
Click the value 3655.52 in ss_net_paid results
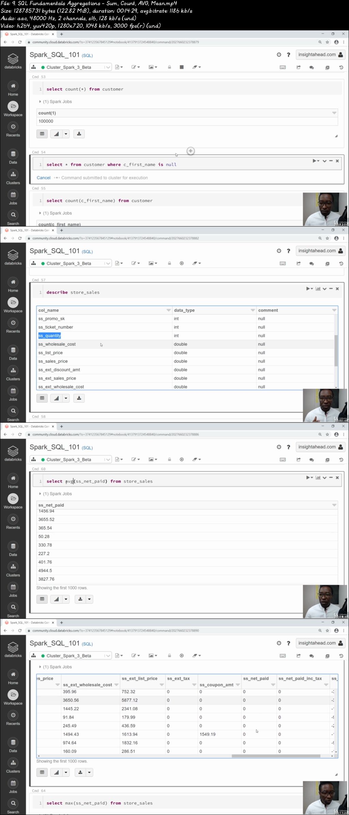(46, 520)
